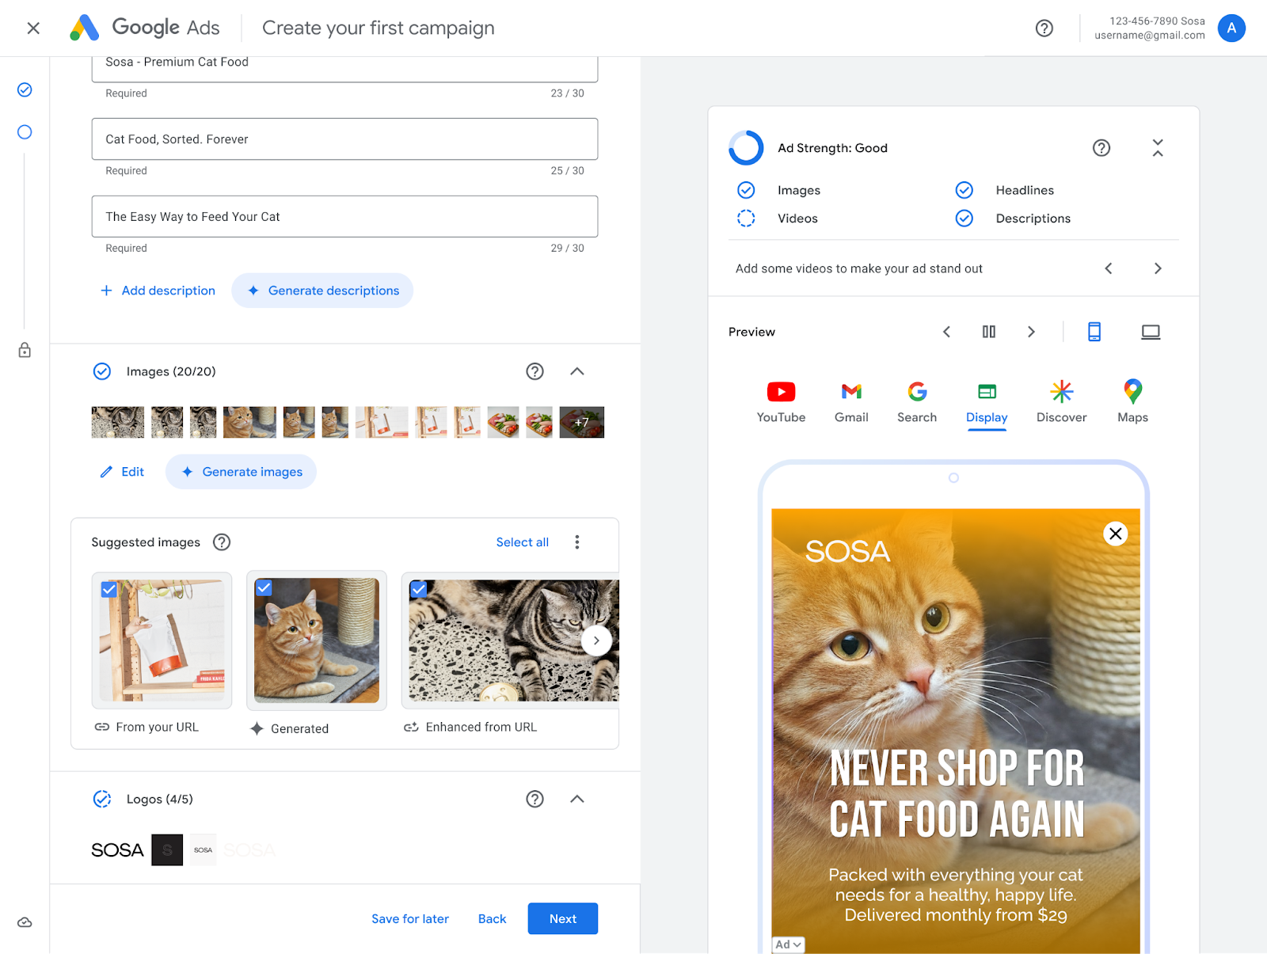Collapse the Images section
This screenshot has height=954, width=1267.
(576, 371)
